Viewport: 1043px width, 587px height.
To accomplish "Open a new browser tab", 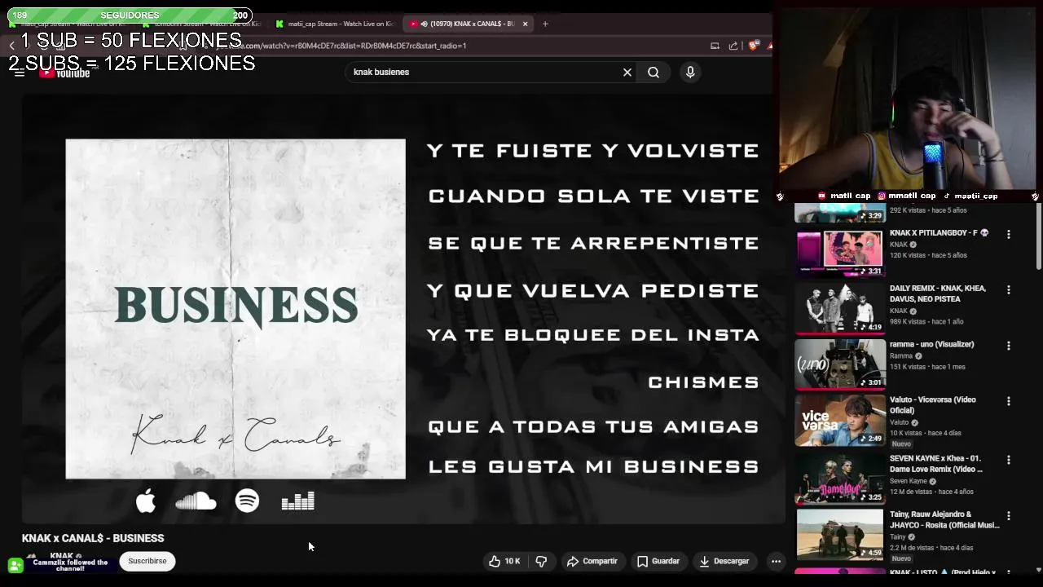I will point(545,24).
